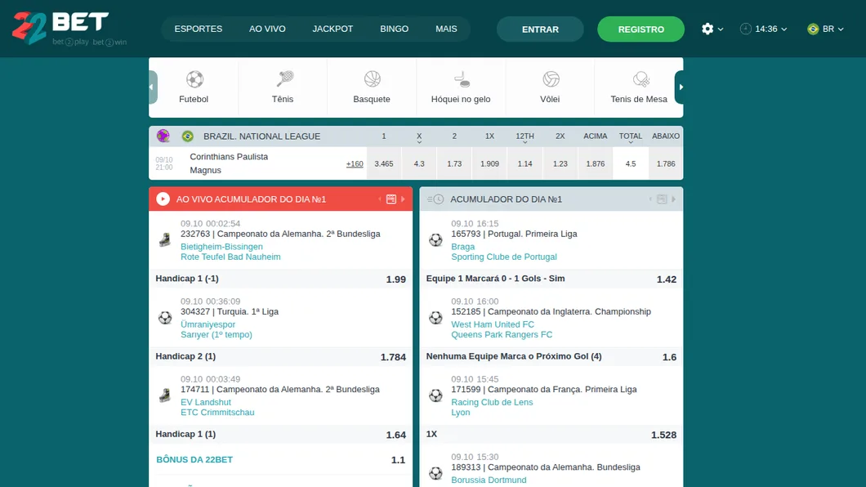The image size is (866, 487).
Task: Move the sports carousel right
Action: (680, 87)
